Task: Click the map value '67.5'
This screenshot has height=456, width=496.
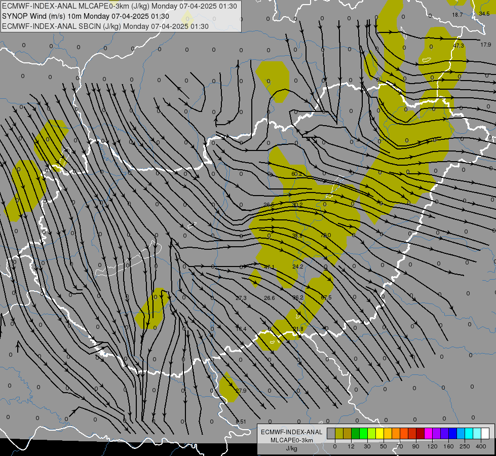Action: [x=326, y=297]
